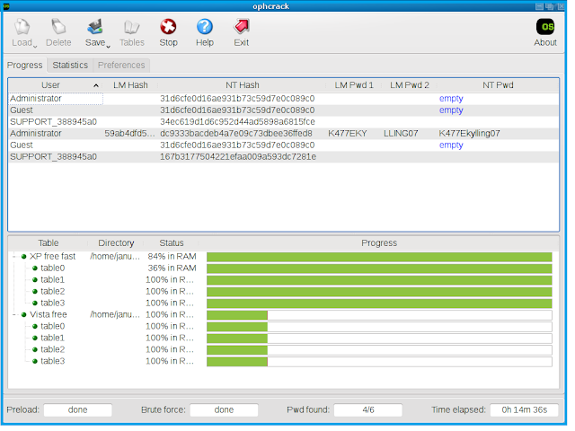Click the Preload status field
575x431 pixels.
point(78,410)
